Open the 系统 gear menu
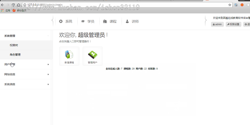This screenshot has width=250, height=125. point(66,22)
